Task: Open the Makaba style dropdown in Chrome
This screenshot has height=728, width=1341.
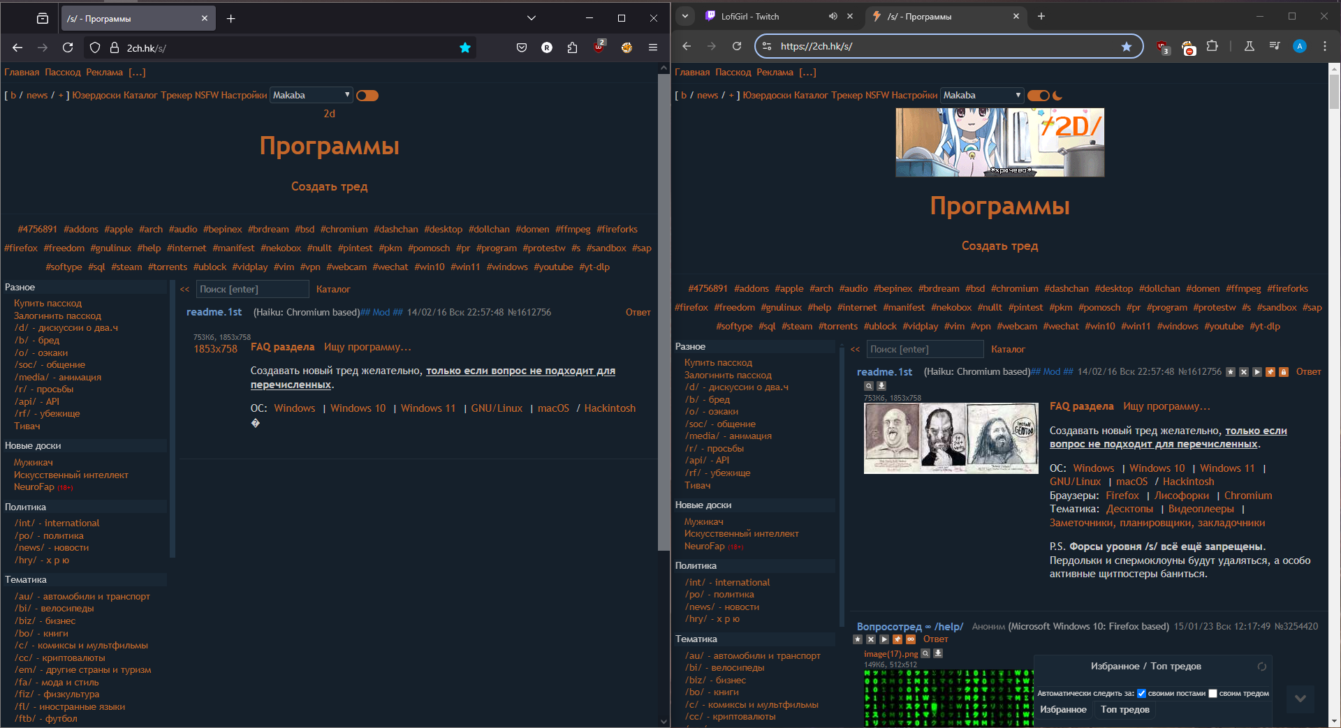Action: pos(982,95)
